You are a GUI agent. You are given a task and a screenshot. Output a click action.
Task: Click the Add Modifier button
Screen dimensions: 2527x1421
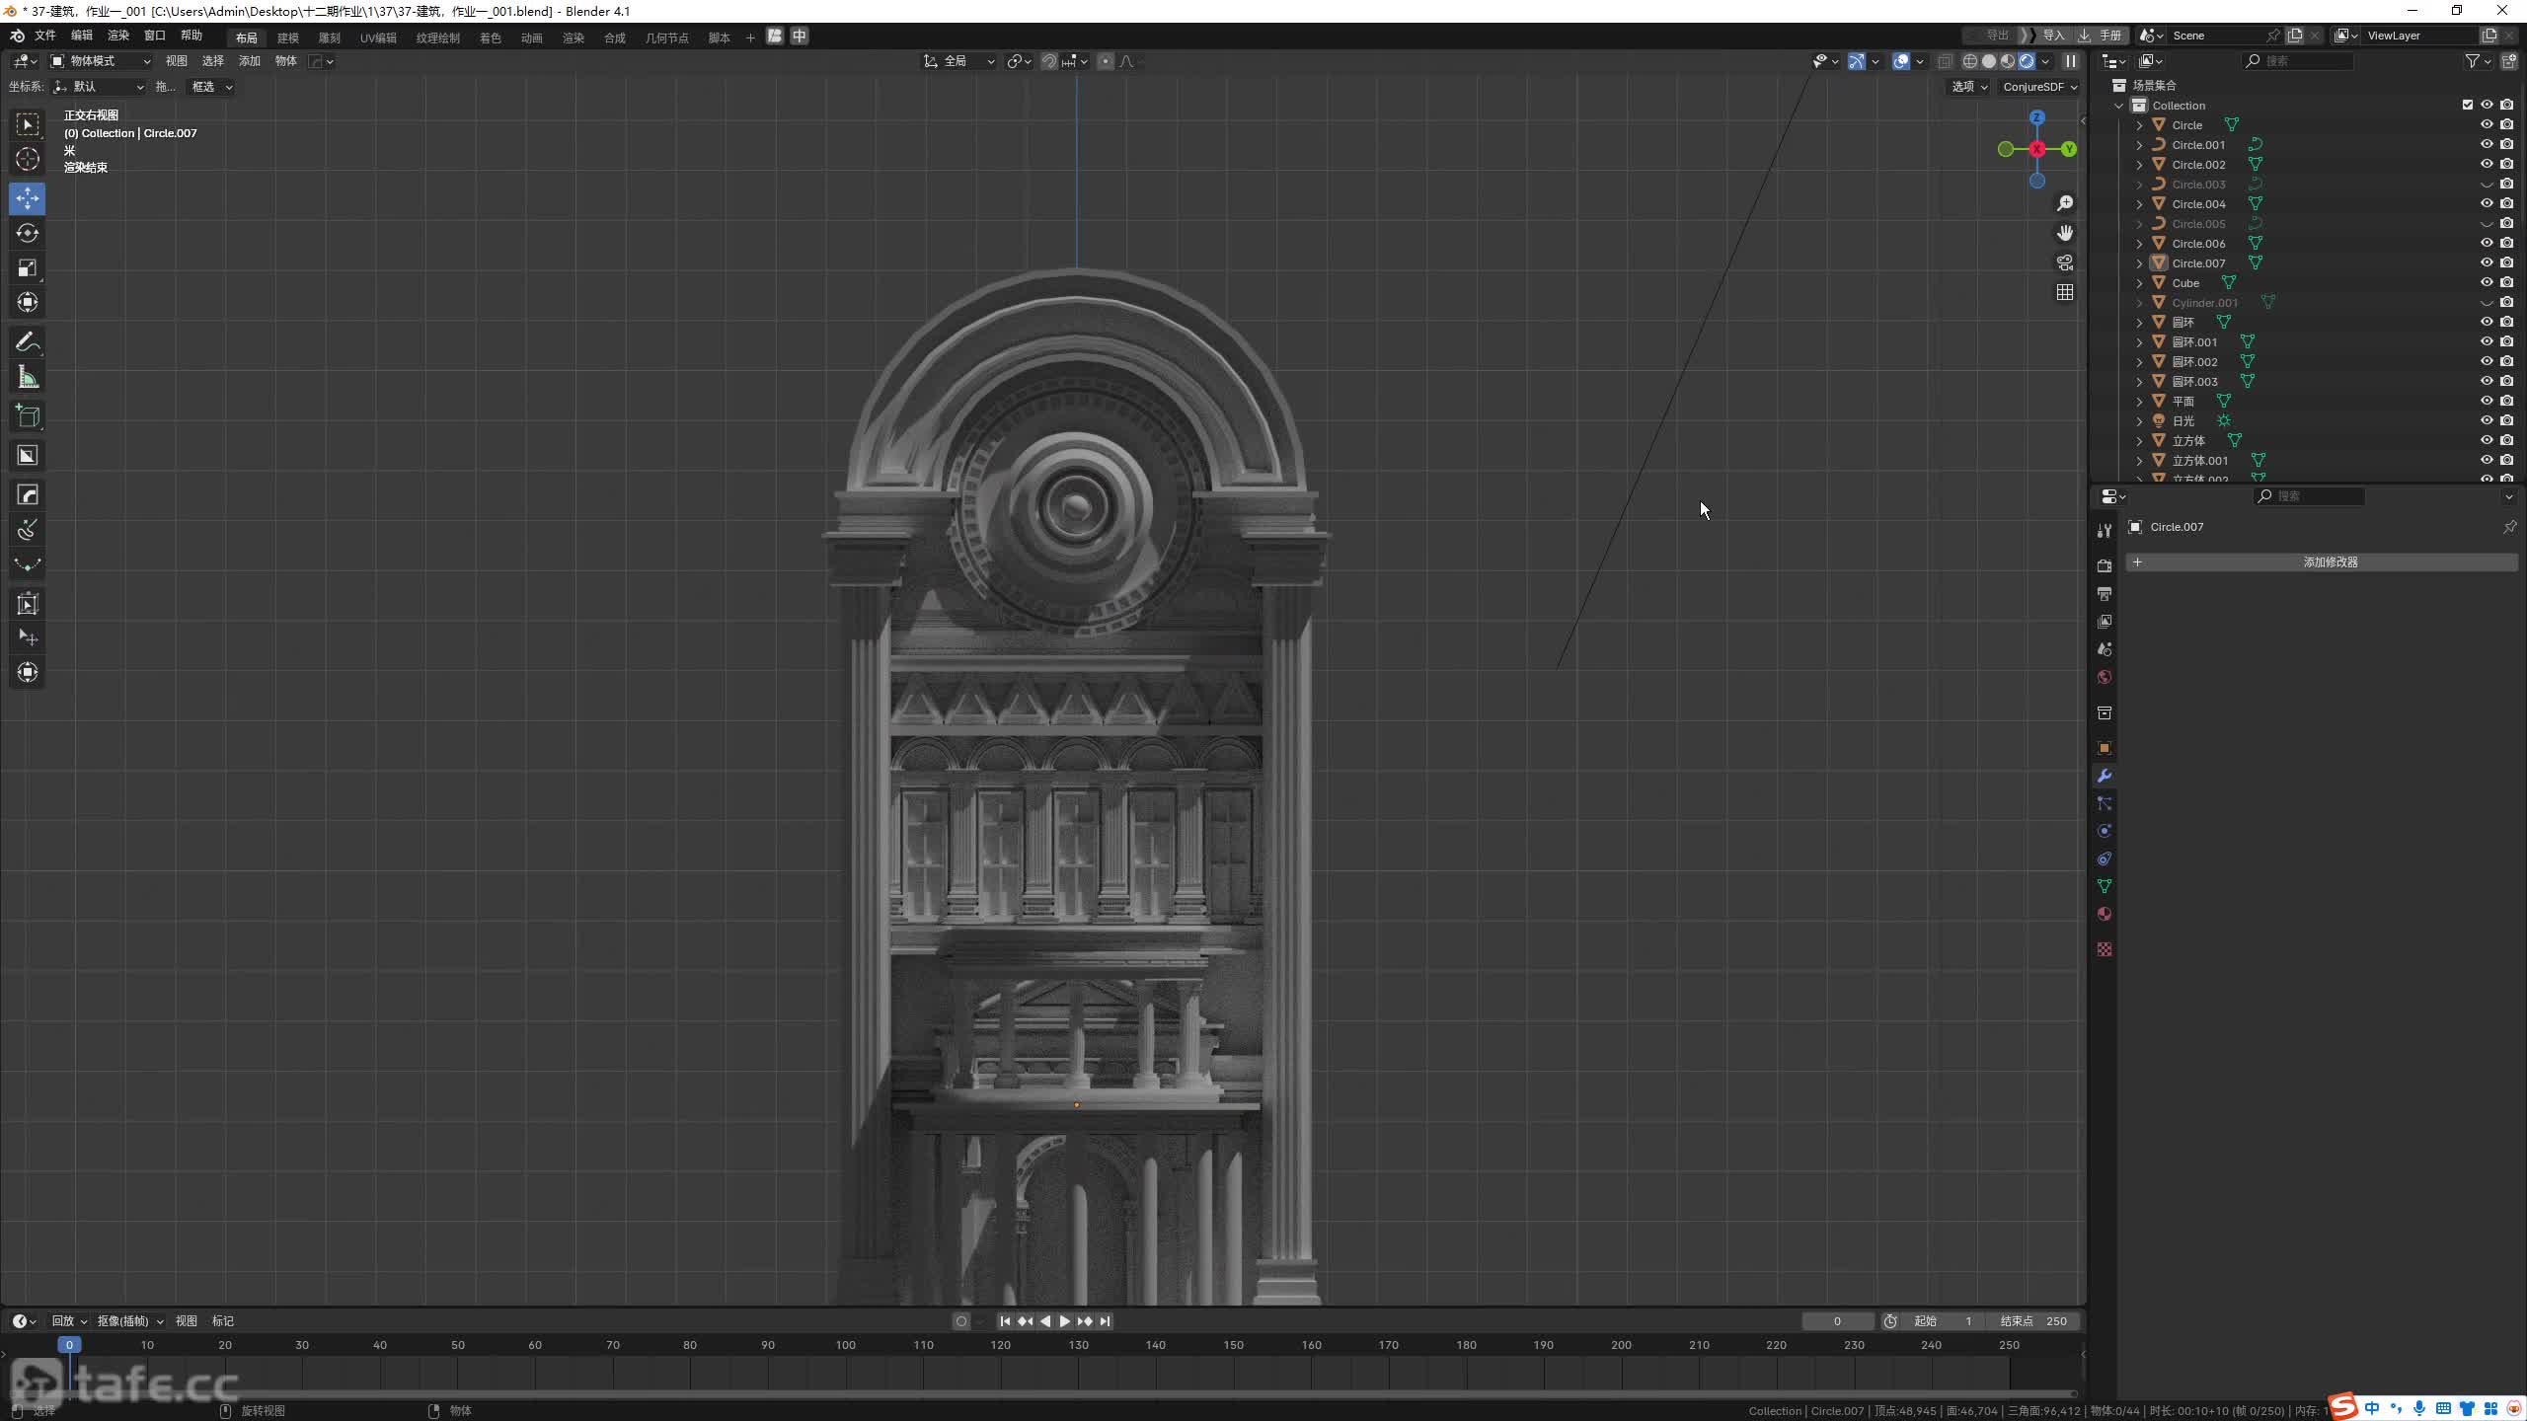(x=2330, y=562)
